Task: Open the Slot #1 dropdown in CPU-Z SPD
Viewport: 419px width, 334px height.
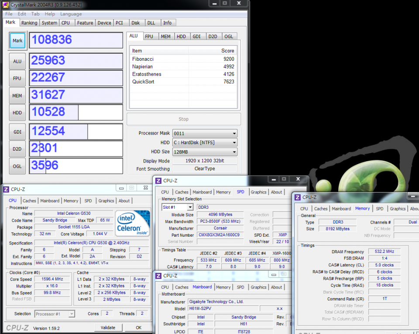Action: point(189,207)
